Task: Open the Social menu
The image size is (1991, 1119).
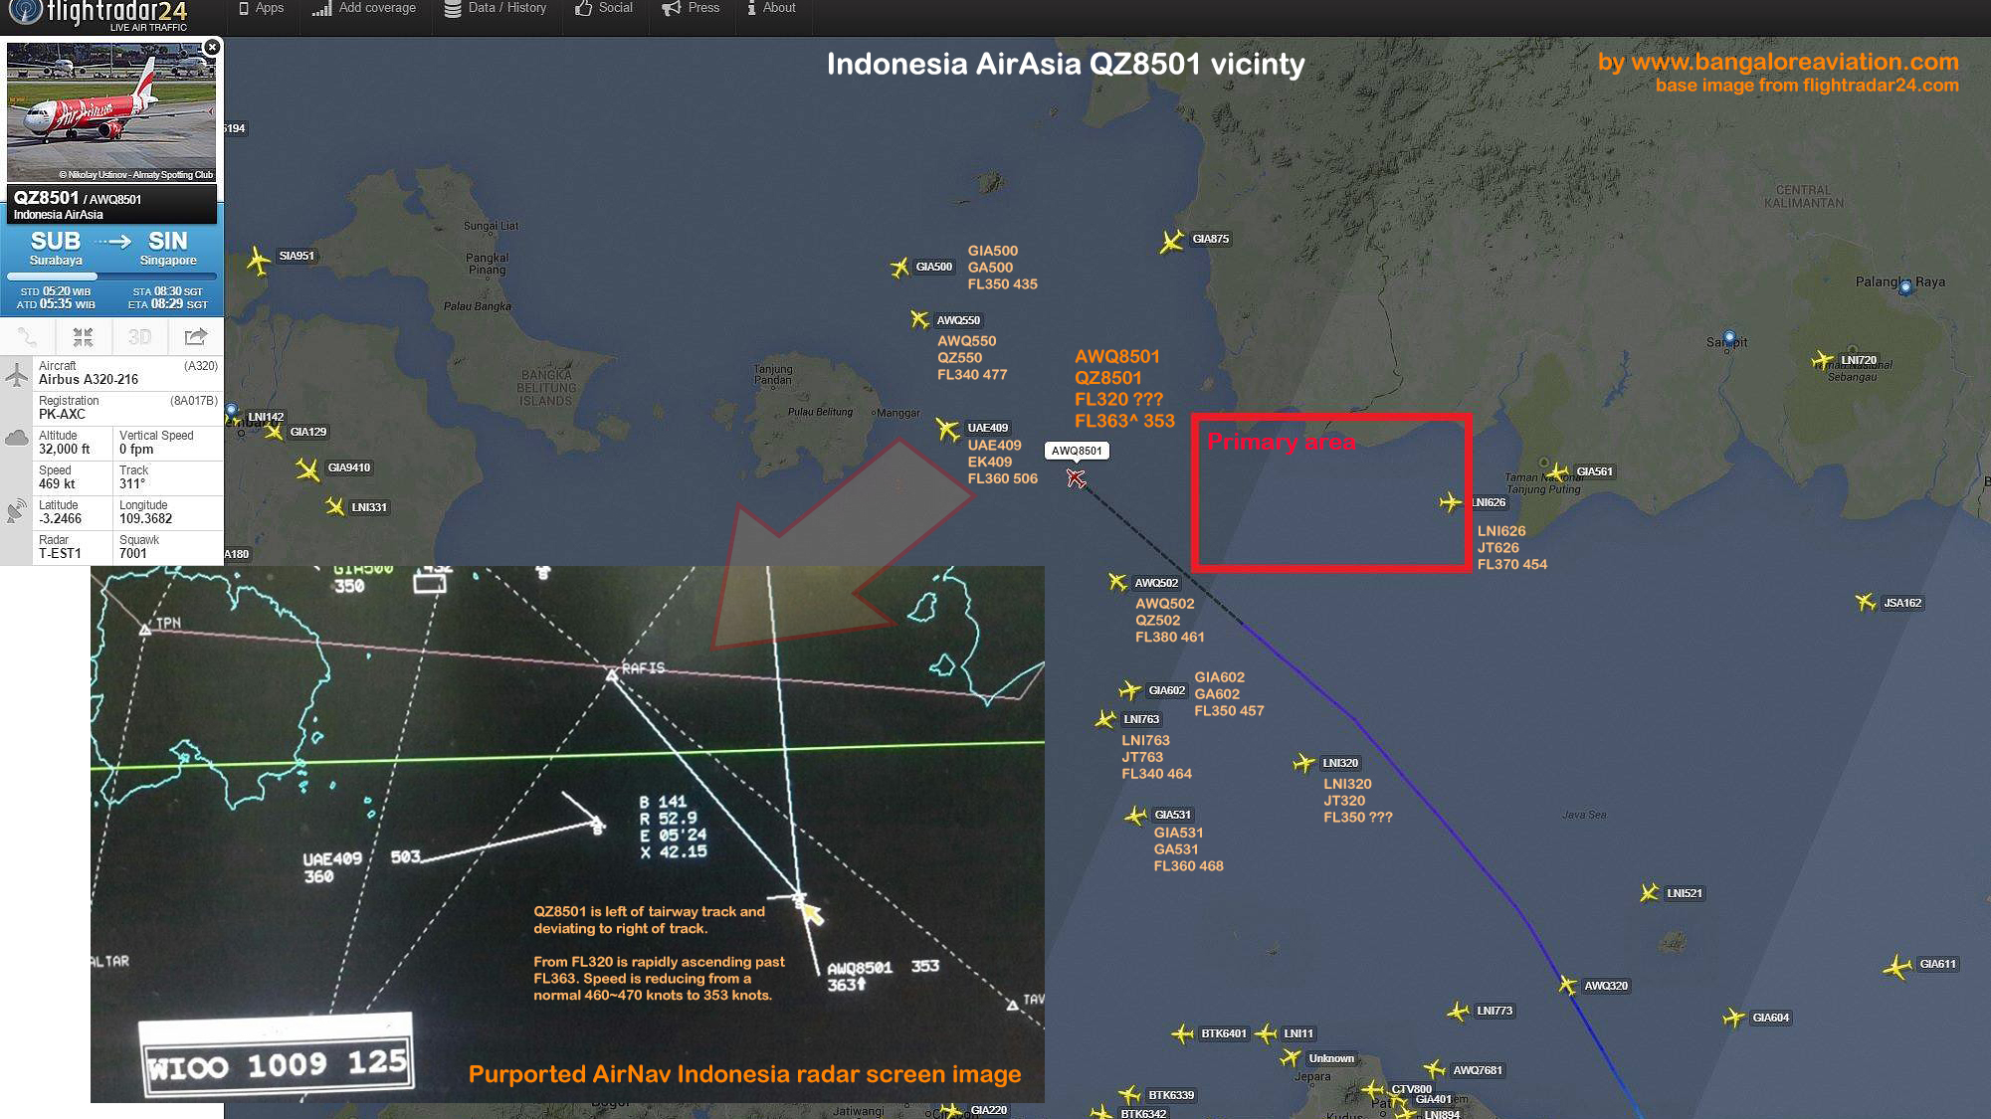Action: (604, 8)
